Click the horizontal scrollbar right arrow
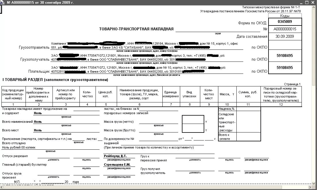Viewport: 317px width, 190px height. pyautogui.click(x=310, y=187)
